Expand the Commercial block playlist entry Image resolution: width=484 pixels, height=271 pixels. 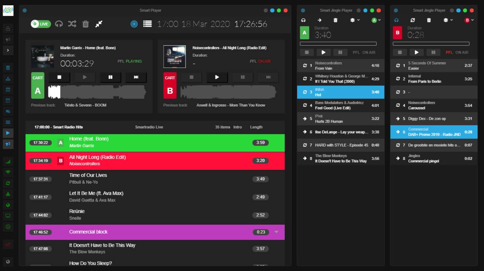pos(276,232)
